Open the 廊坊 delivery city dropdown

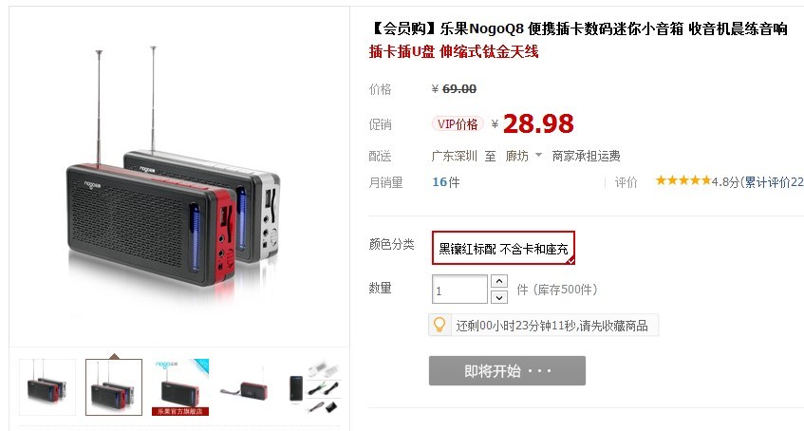coord(524,156)
